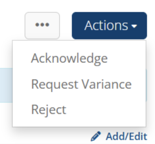155x144 pixels.
Task: Open the ellipsis overflow menu
Action: (42, 26)
